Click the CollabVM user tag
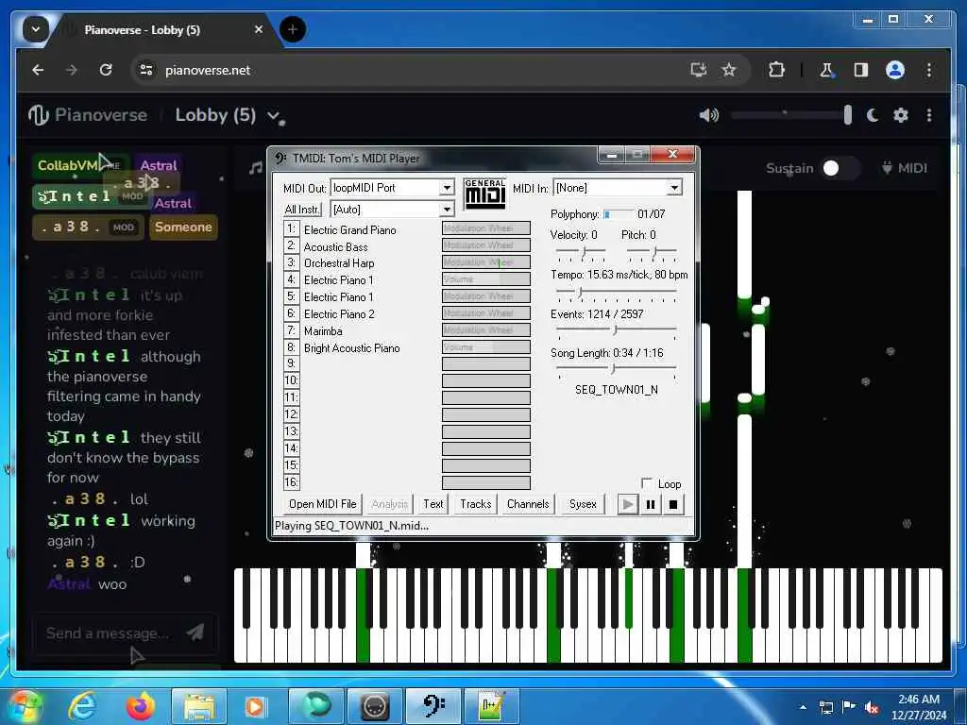 [80, 165]
